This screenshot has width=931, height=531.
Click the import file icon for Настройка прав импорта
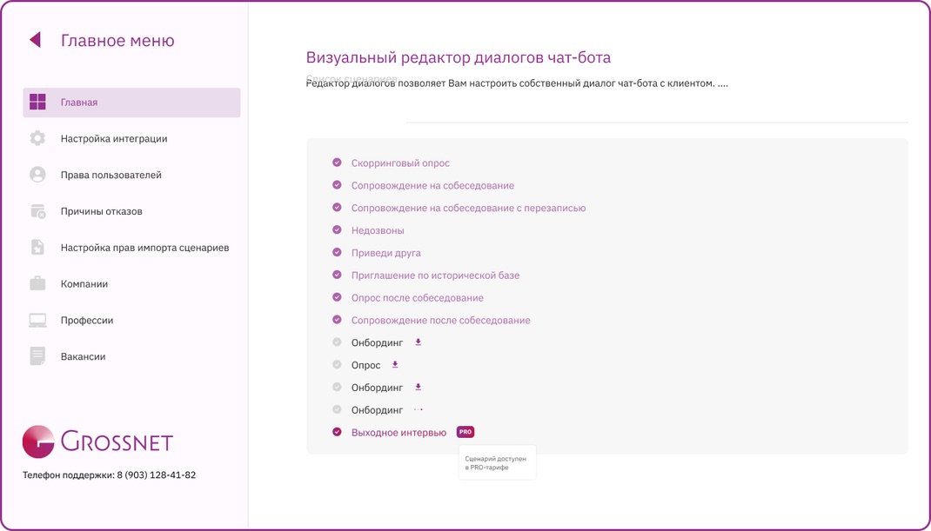37,248
